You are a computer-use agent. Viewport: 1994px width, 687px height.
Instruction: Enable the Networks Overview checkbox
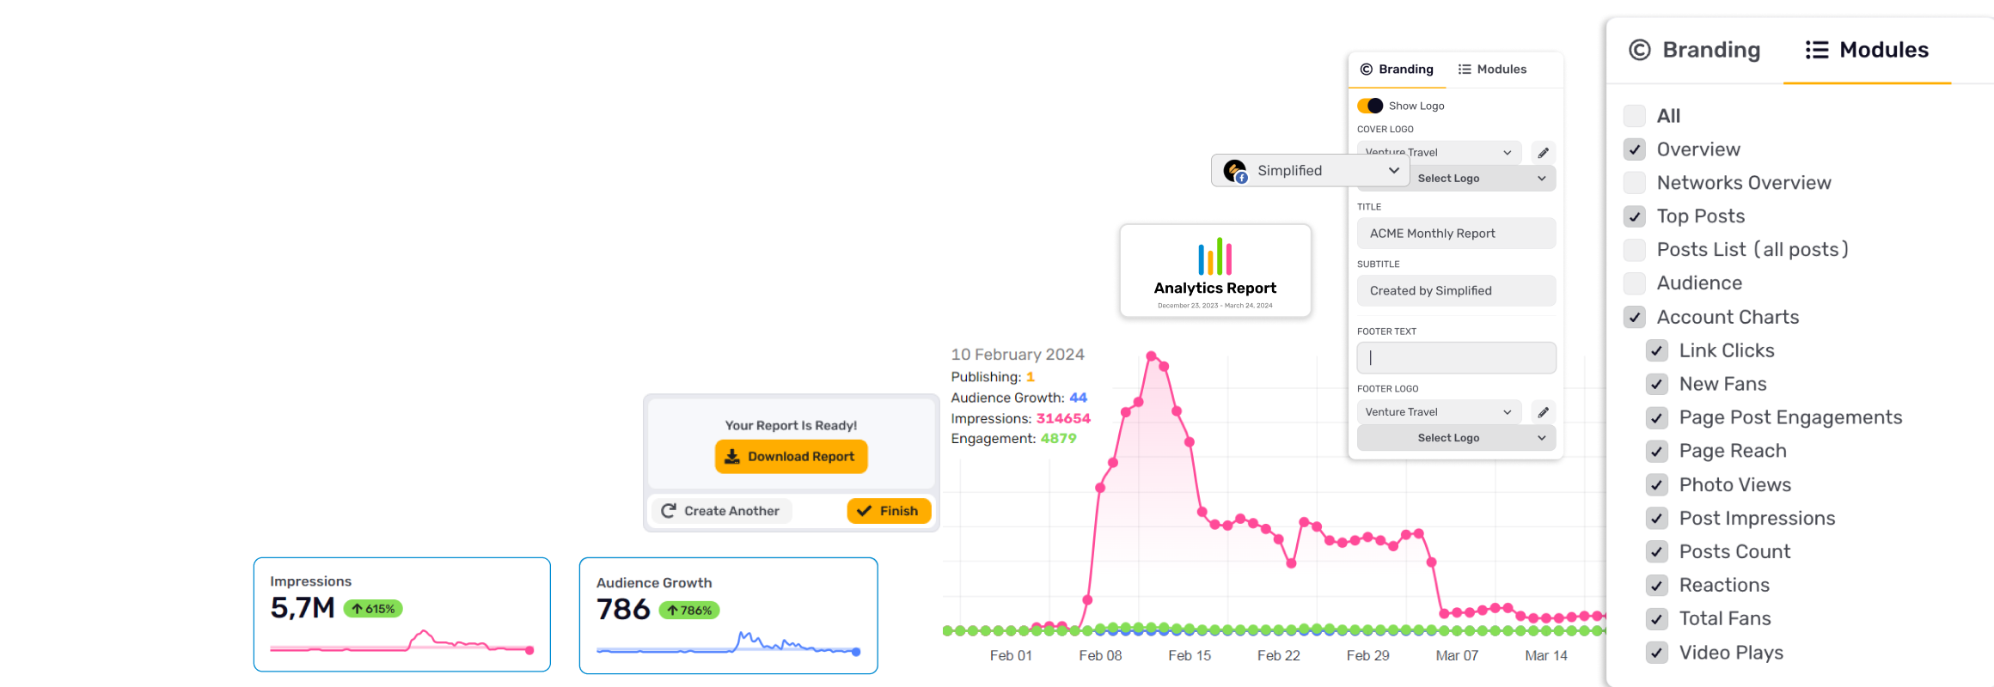1635,183
